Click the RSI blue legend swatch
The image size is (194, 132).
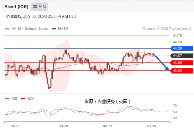(x=7, y=99)
